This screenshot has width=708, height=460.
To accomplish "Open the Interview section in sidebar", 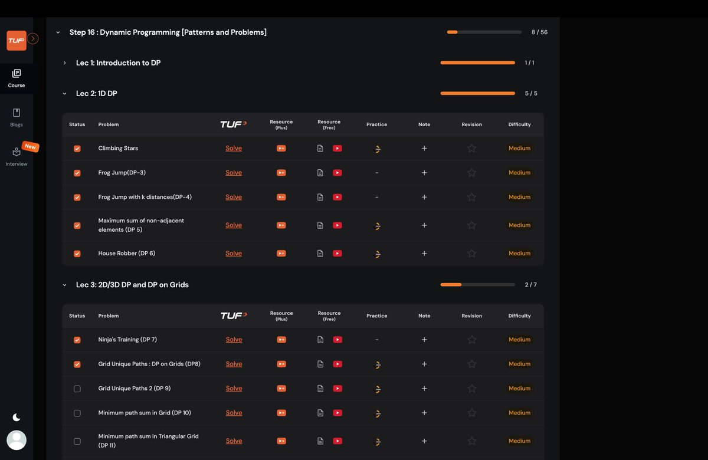I will tap(17, 157).
